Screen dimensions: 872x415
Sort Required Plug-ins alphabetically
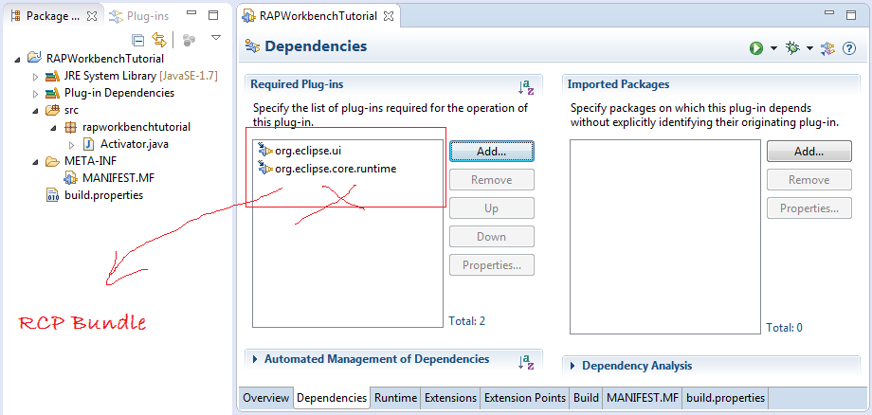525,87
